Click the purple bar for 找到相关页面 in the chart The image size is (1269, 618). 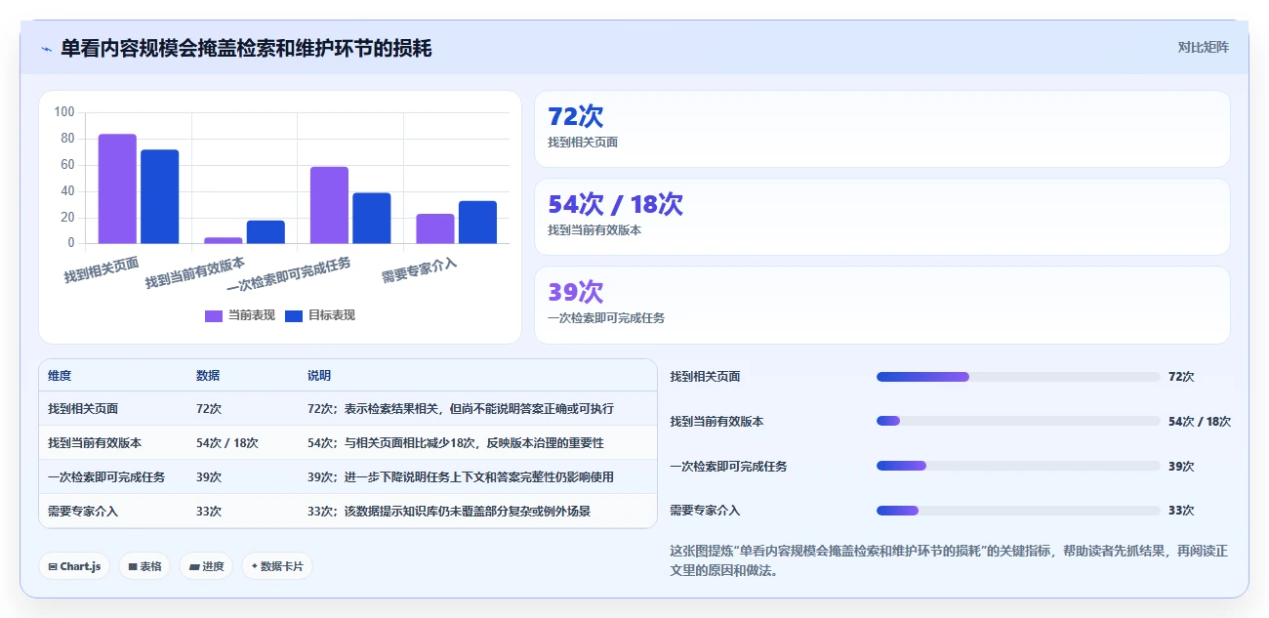tap(117, 188)
